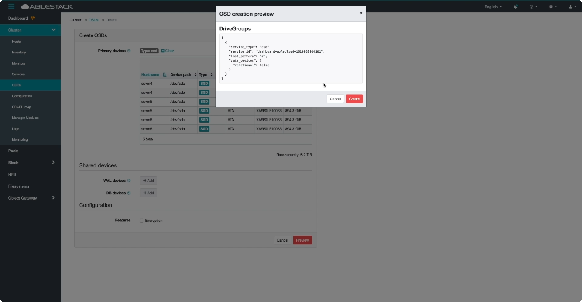The height and width of the screenshot is (302, 582).
Task: Open the notifications bell icon
Action: click(x=516, y=7)
